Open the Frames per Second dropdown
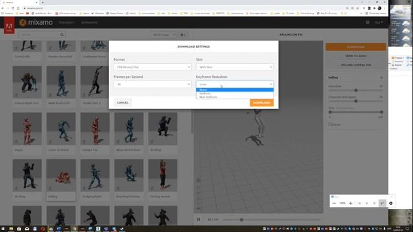The height and width of the screenshot is (232, 413). pyautogui.click(x=152, y=84)
